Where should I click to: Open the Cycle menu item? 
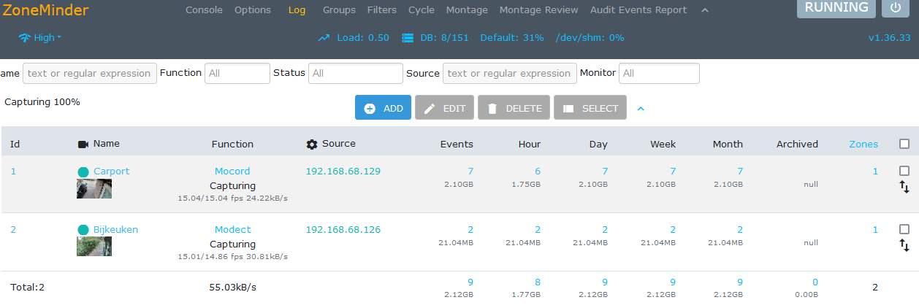point(422,10)
